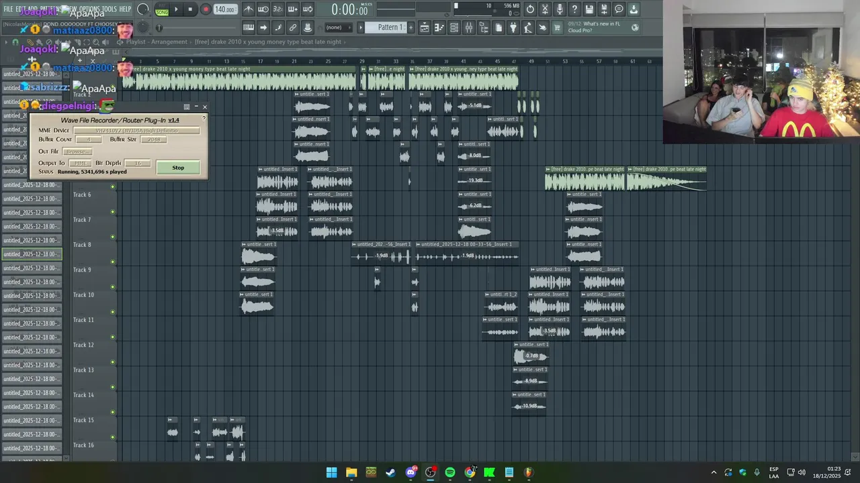Toggle the metronome icon

tap(249, 9)
